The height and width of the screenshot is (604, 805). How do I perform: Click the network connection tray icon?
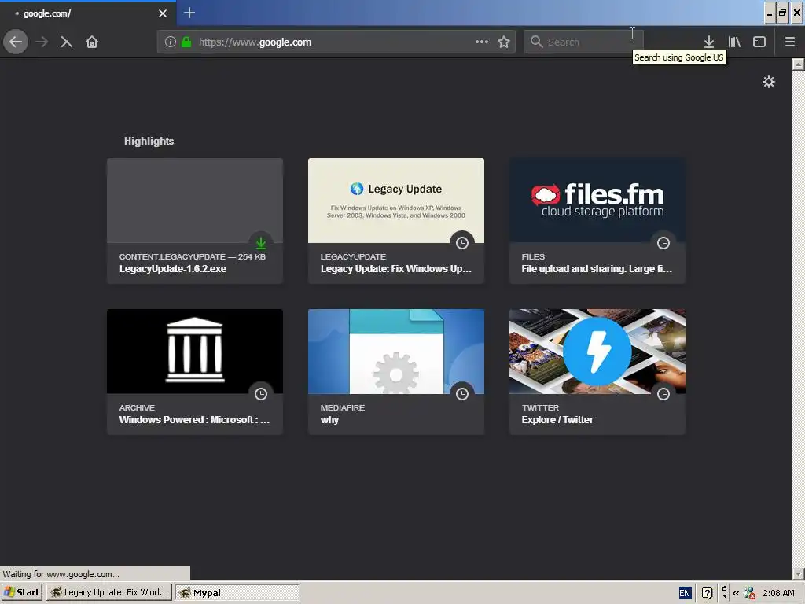pos(749,593)
